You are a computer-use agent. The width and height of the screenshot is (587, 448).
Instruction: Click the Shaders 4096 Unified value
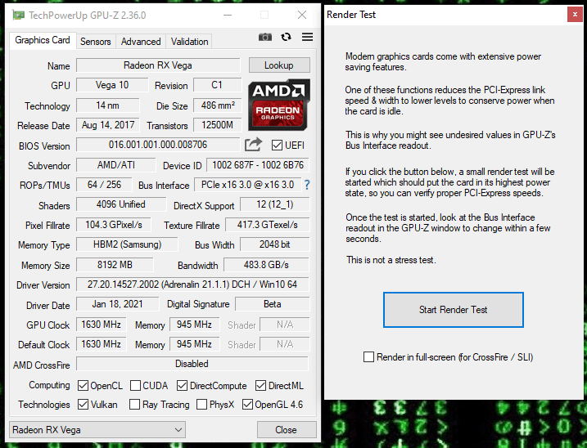121,204
